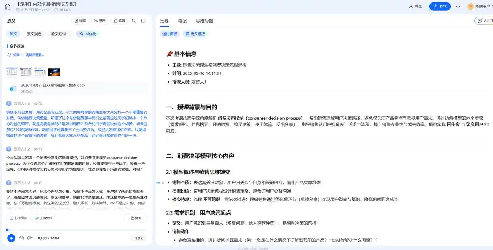Screen dimensions: 493x250
Task: Click subheading 2.1 模型概述与销售思维转变
Action: click(198, 172)
